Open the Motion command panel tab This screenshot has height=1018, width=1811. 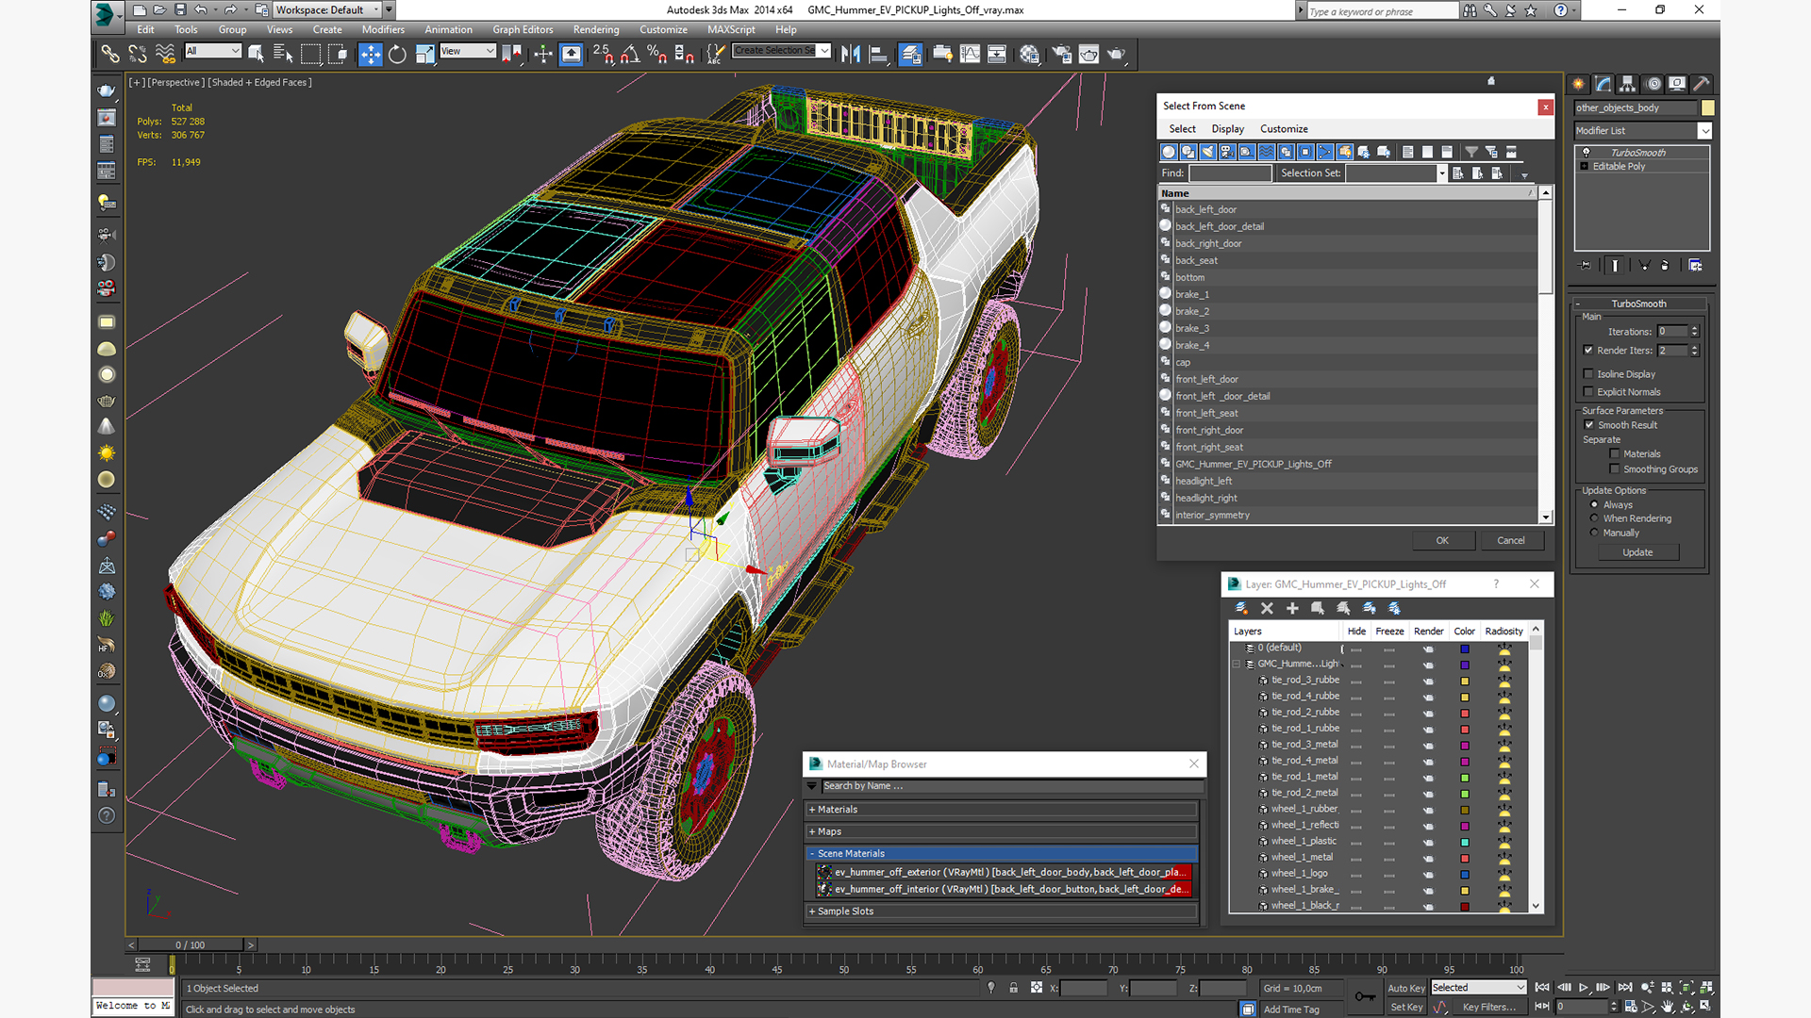[1653, 84]
